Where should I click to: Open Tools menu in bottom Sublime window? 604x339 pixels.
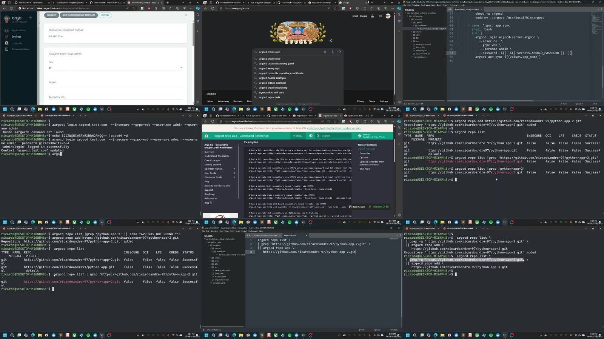click(x=237, y=231)
